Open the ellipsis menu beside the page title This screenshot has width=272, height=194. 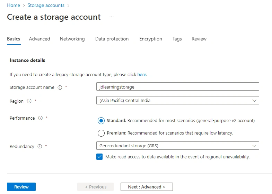click(112, 17)
